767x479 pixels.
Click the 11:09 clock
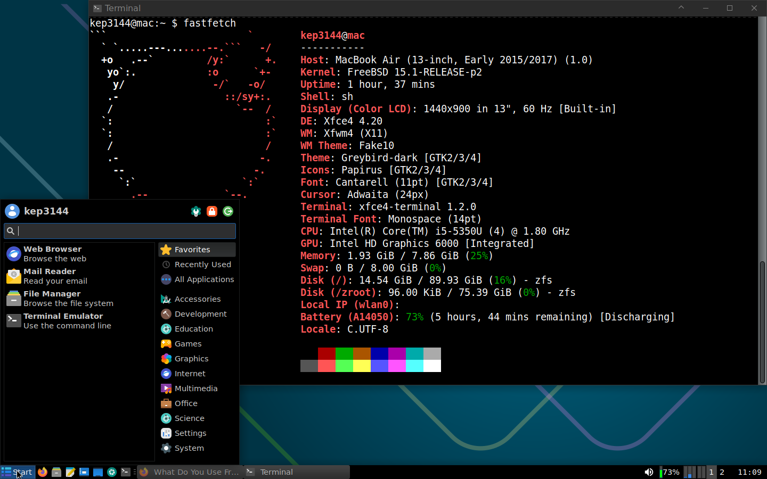click(x=749, y=472)
